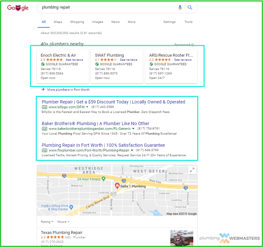The height and width of the screenshot is (247, 263).
Task: Click the Sponsored info icon
Action: pyautogui.click(x=192, y=45)
